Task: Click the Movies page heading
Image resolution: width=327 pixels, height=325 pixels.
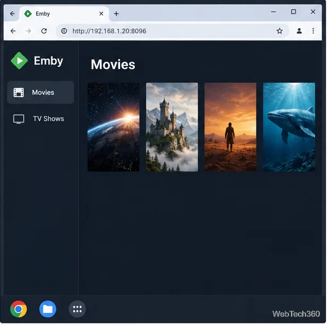Action: click(x=113, y=64)
